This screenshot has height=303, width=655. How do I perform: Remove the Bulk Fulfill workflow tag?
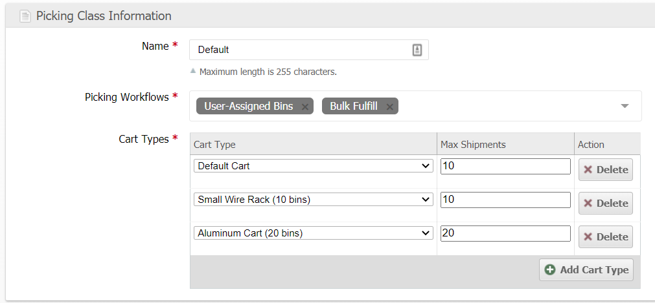click(x=389, y=107)
